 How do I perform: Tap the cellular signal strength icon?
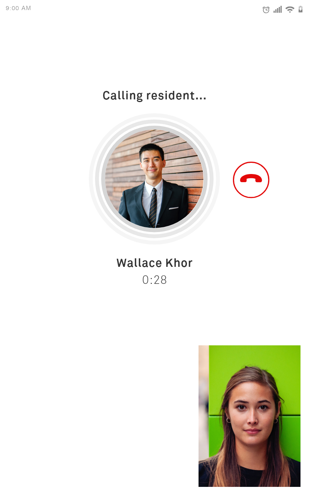tap(277, 10)
